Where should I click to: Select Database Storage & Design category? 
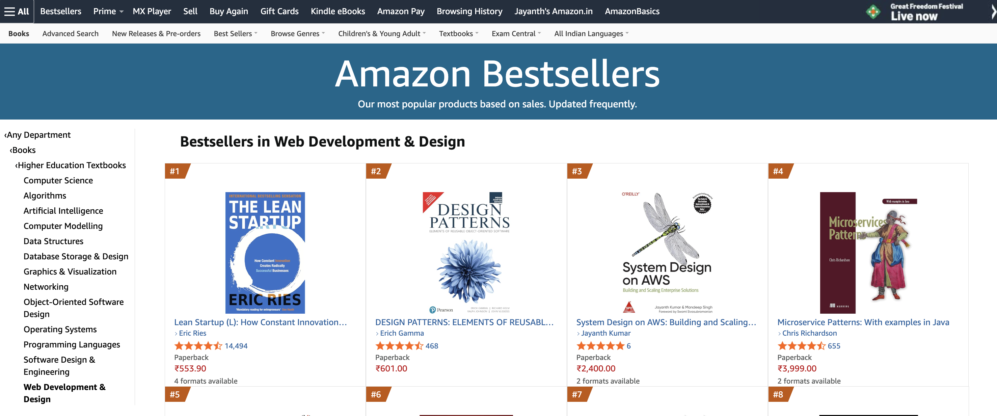pyautogui.click(x=76, y=256)
